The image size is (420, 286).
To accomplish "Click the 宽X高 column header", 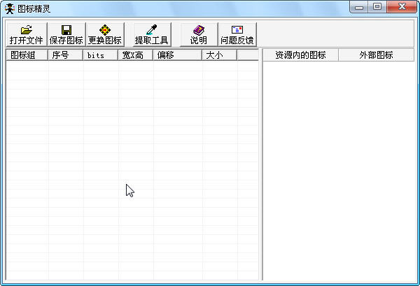I will point(136,55).
